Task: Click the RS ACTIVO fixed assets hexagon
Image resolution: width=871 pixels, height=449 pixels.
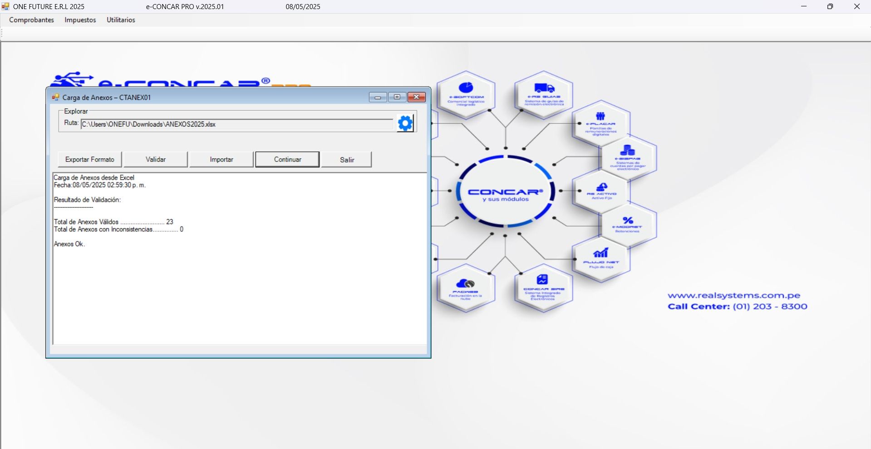Action: pos(601,191)
